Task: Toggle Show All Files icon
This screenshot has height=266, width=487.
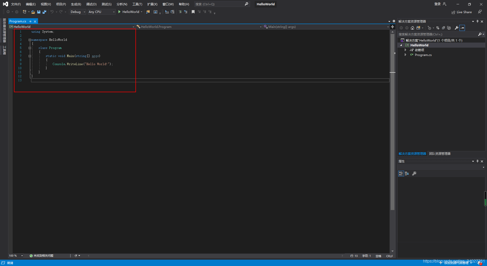Action: click(x=449, y=28)
